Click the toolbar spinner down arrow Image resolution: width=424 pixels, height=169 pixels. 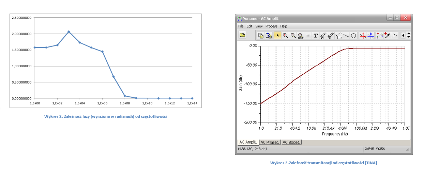[409, 37]
